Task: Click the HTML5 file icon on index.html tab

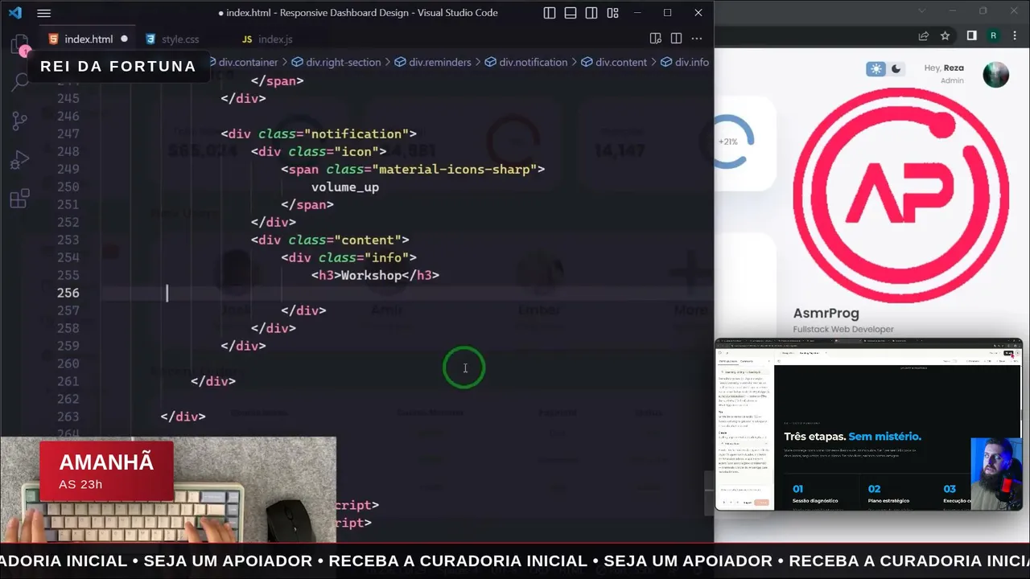Action: pyautogui.click(x=53, y=39)
